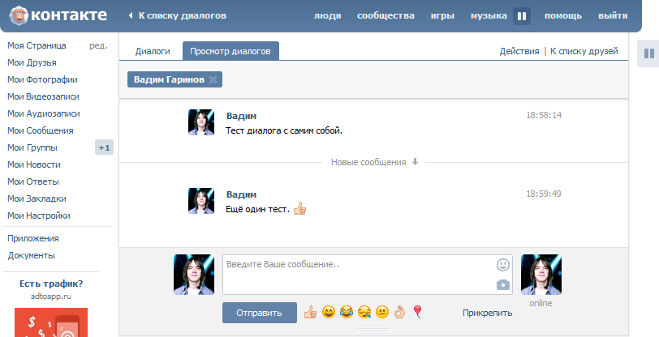Screen dimensions: 659x337
Task: Insert the OK hand emoji
Action: (399, 312)
